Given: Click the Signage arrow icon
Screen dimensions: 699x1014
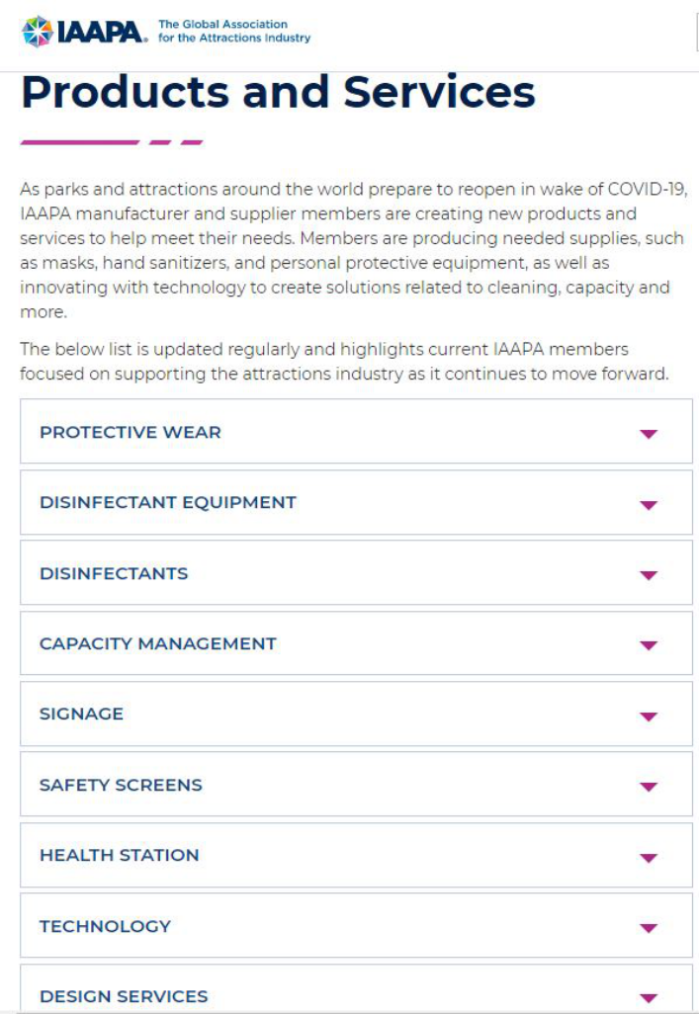Looking at the screenshot, I should (649, 716).
